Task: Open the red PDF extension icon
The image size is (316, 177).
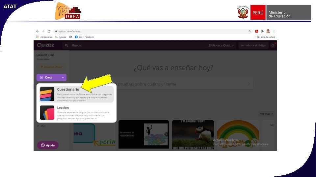Action: [257, 31]
